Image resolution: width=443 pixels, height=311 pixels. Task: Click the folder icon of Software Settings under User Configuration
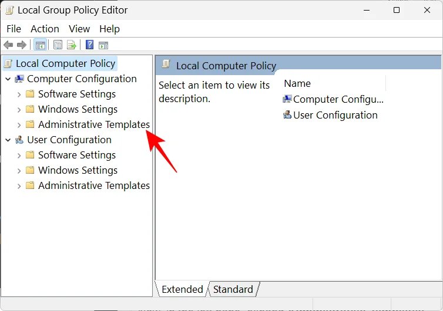pyautogui.click(x=30, y=155)
